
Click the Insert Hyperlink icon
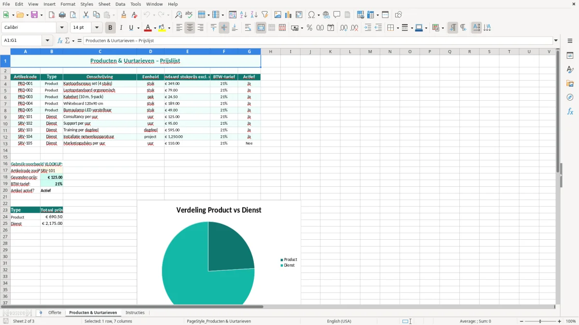tap(326, 15)
